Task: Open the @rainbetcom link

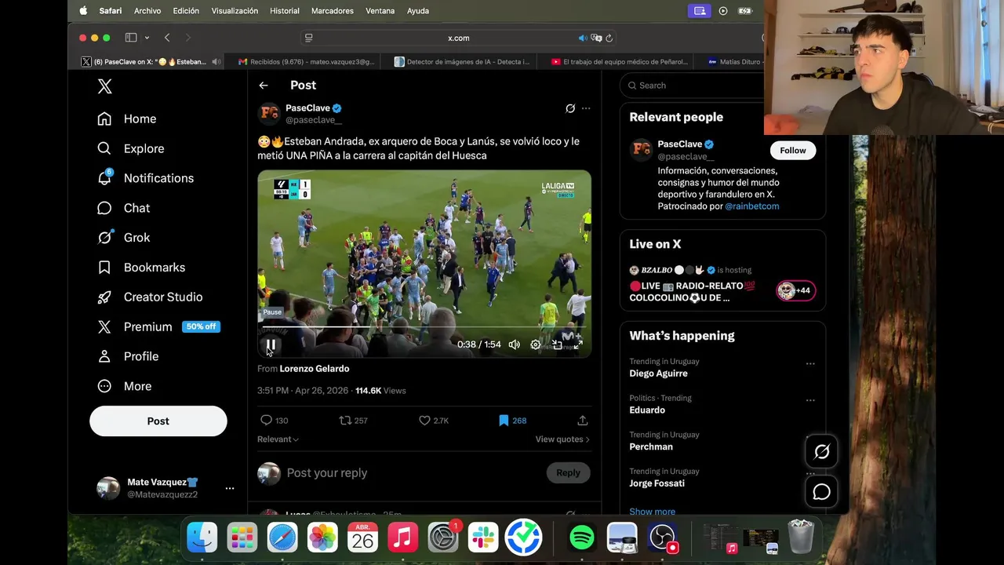Action: [751, 206]
